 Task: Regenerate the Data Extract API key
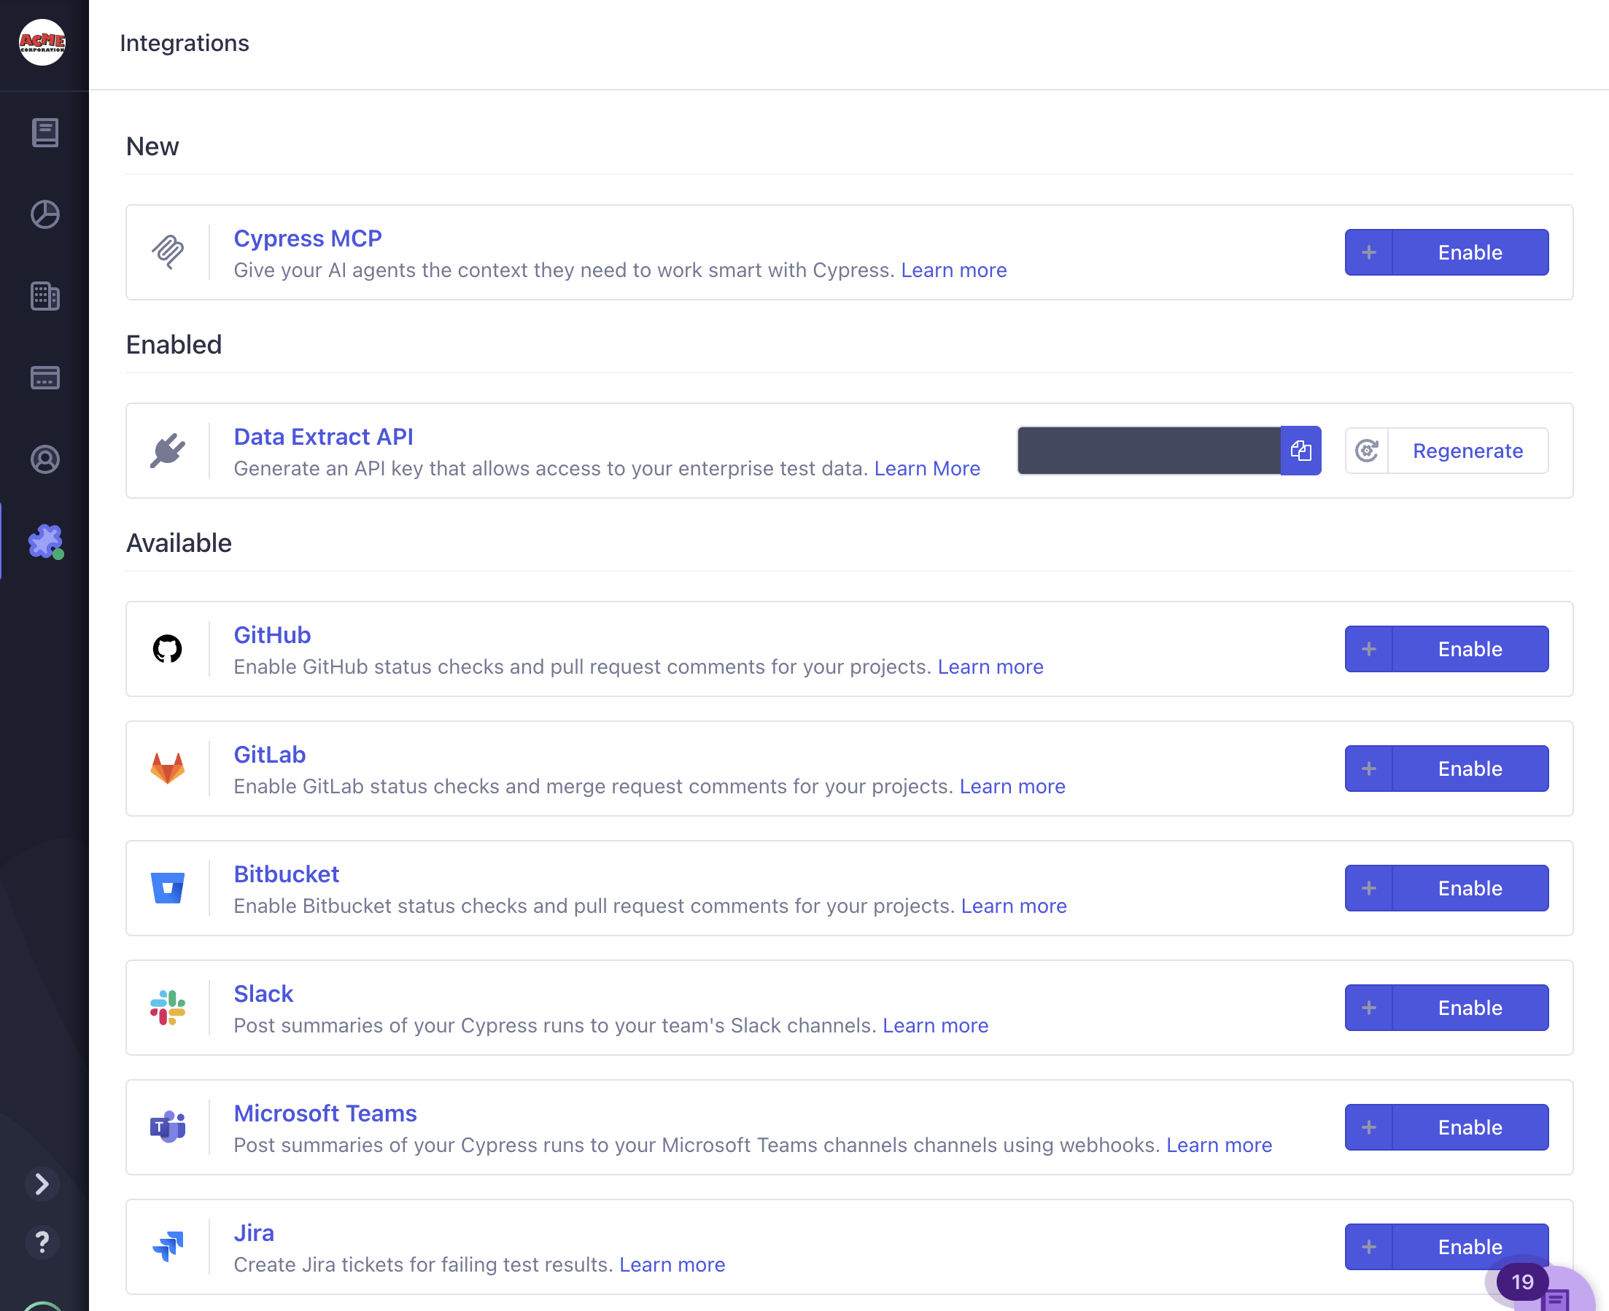pos(1446,451)
